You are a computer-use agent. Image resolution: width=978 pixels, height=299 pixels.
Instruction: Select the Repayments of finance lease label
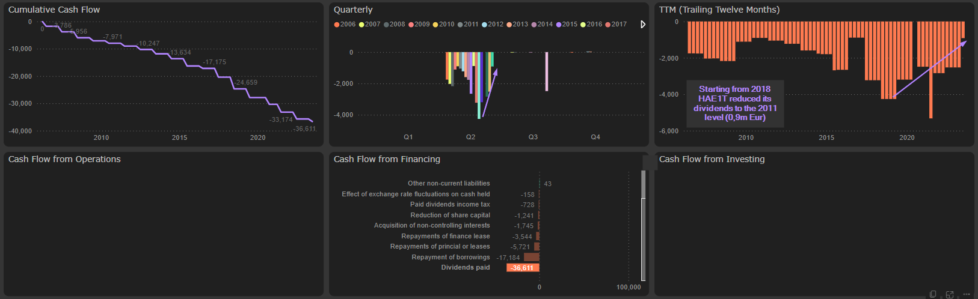point(445,236)
